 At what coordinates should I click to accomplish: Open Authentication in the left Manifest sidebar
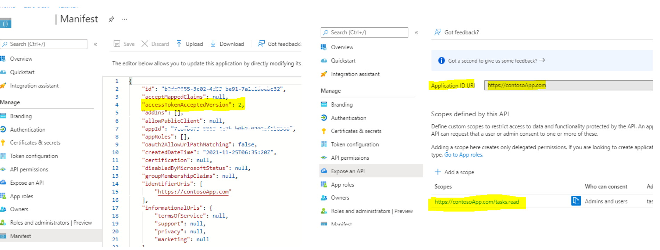pyautogui.click(x=28, y=130)
